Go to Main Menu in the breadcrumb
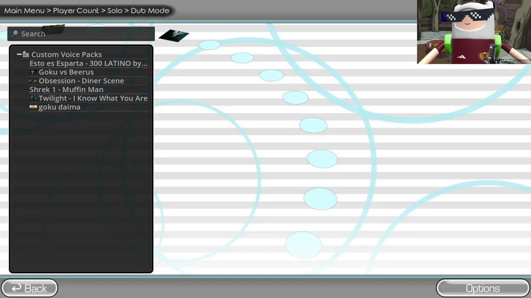The height and width of the screenshot is (298, 531). (24, 10)
